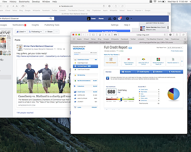Open the News favorites folder dropdown
Viewport: 191px width, 152px height.
point(130,11)
